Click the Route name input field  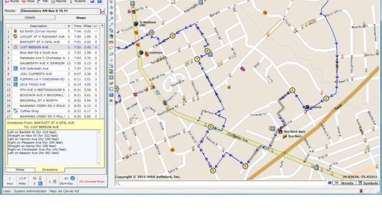(58, 11)
